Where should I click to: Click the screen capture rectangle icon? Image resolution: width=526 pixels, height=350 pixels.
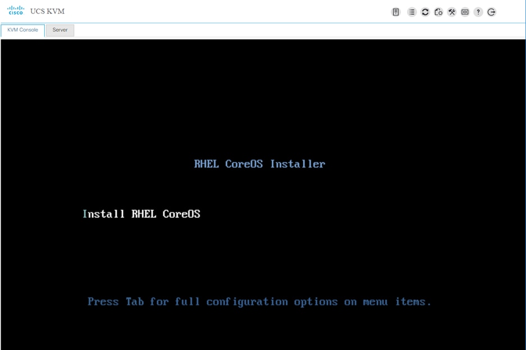pos(465,12)
